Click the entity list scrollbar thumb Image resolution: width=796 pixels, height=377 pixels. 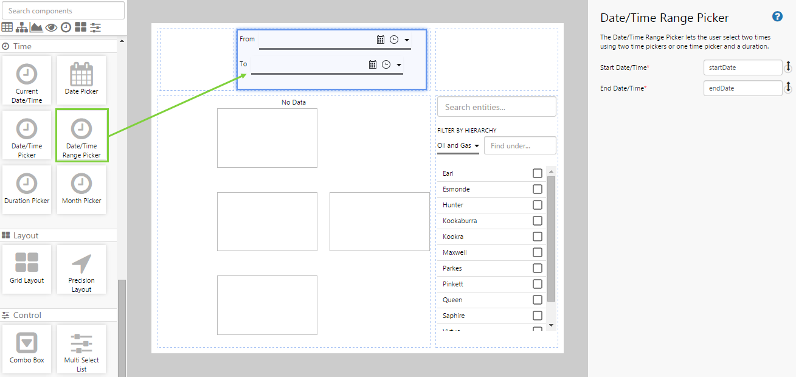coord(551,238)
